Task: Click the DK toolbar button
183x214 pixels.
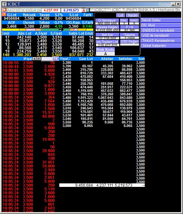Action: [39, 10]
